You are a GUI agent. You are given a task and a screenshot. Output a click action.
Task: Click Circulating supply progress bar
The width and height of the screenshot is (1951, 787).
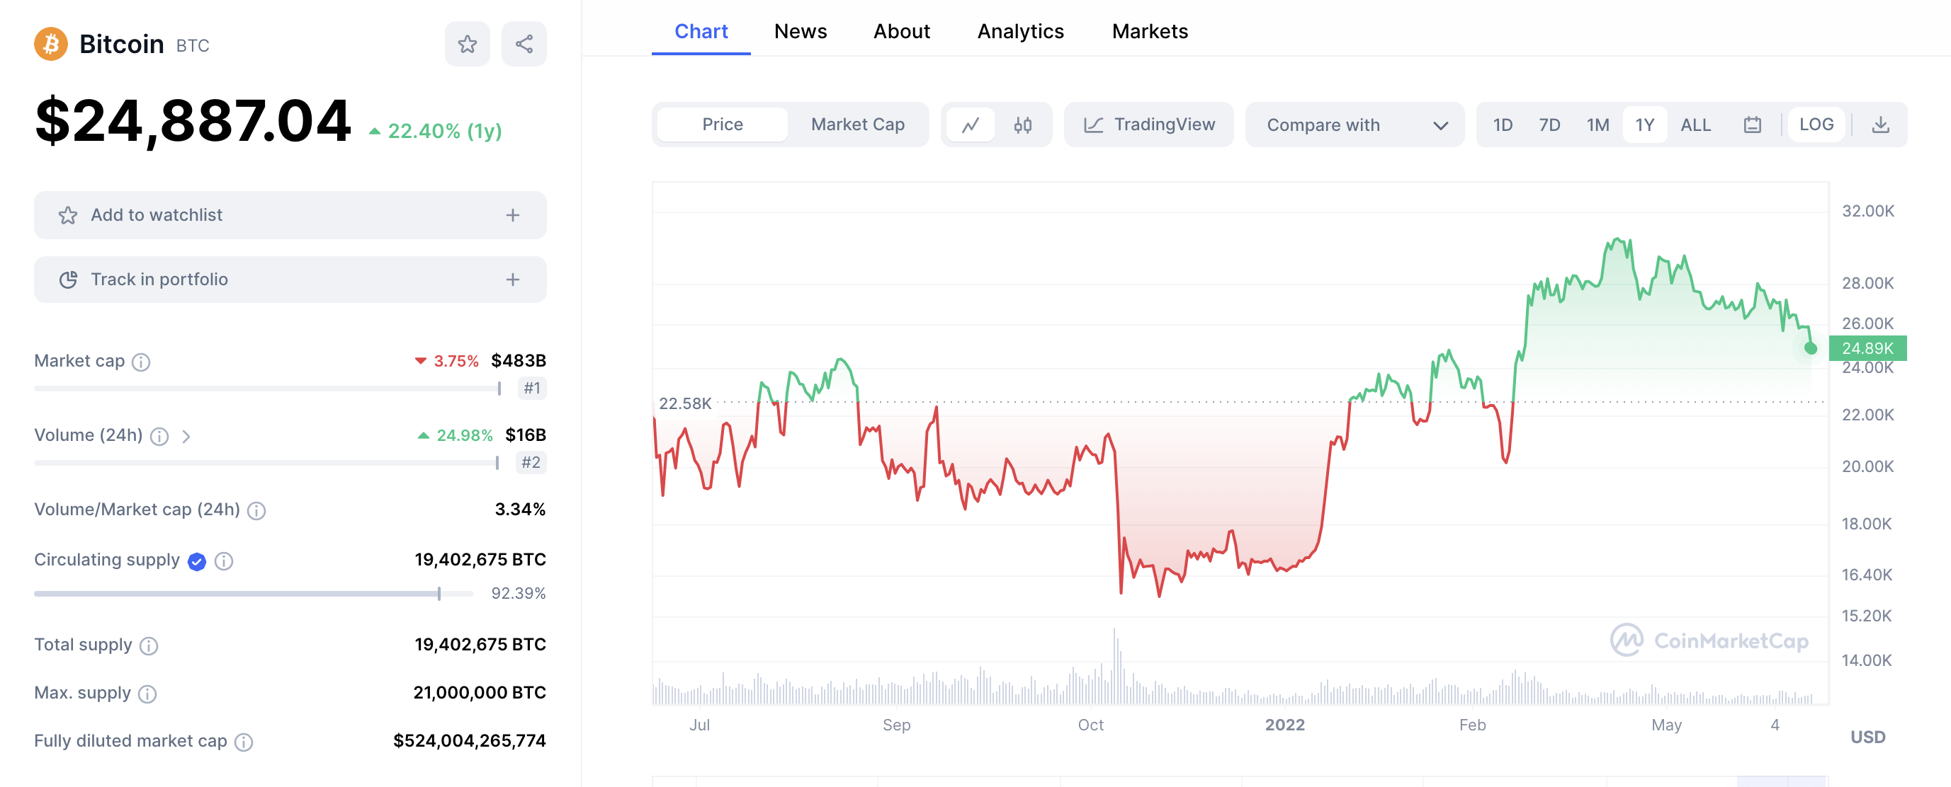(254, 594)
